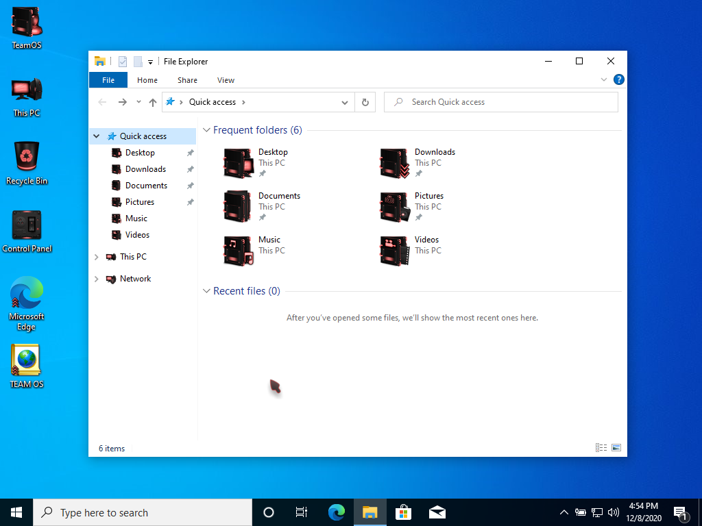Select the Microsoft Edge desktop shortcut
702x526 pixels.
[27, 303]
